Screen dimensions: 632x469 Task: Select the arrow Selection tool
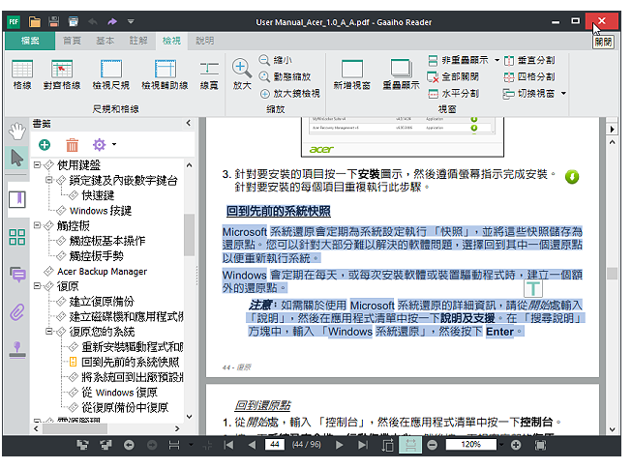(16, 158)
